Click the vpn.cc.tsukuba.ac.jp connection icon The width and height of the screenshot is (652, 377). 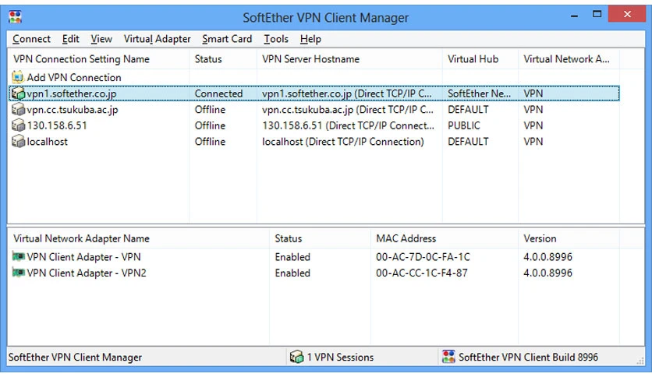point(18,110)
